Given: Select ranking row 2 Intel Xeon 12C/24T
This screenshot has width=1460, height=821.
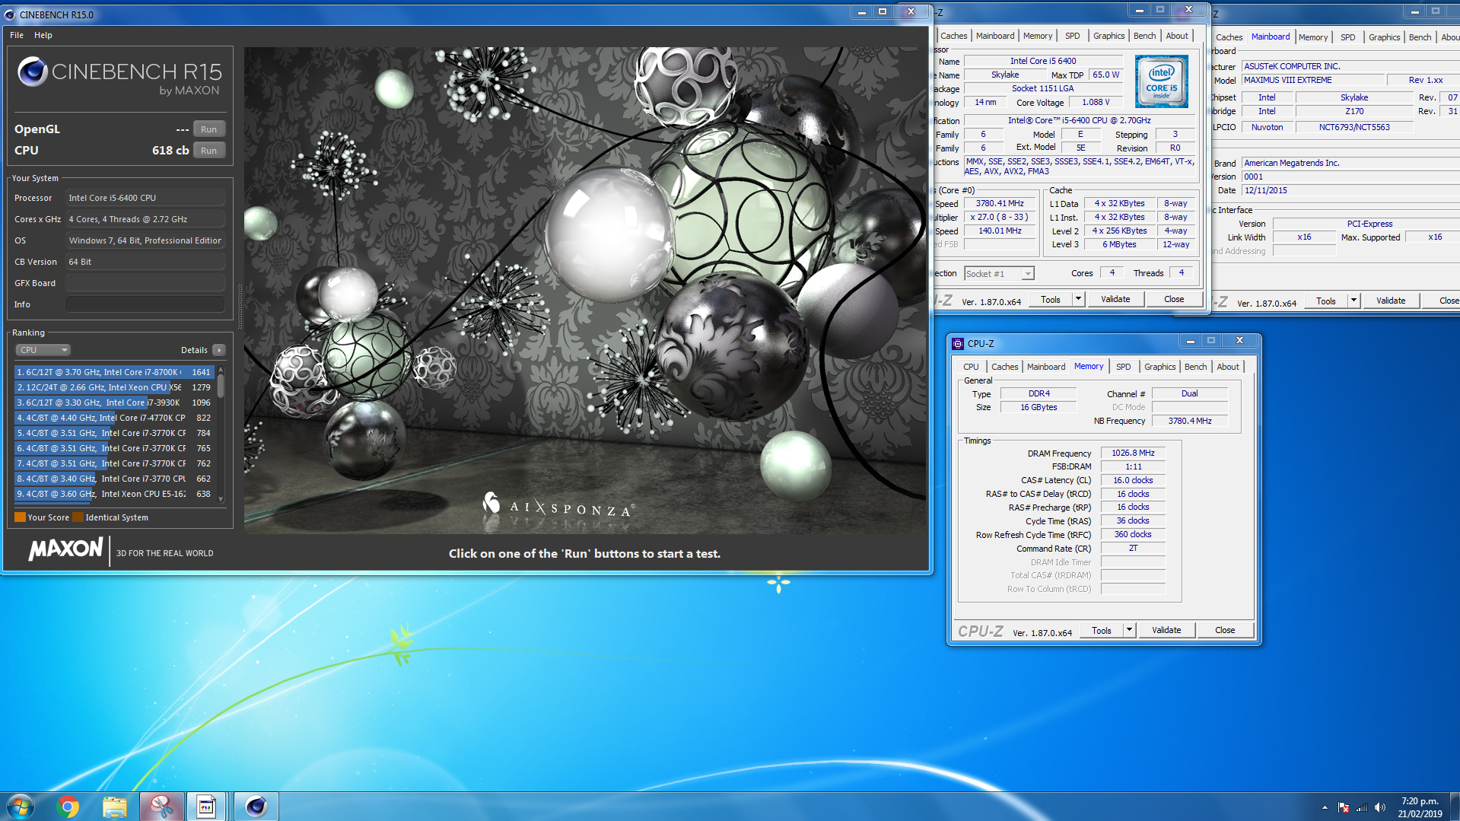Looking at the screenshot, I should pyautogui.click(x=114, y=387).
